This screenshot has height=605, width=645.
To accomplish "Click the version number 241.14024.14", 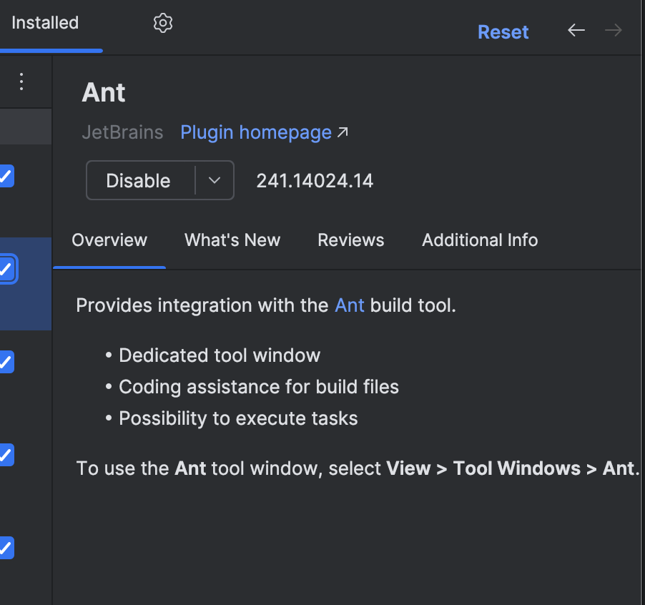I will click(315, 181).
